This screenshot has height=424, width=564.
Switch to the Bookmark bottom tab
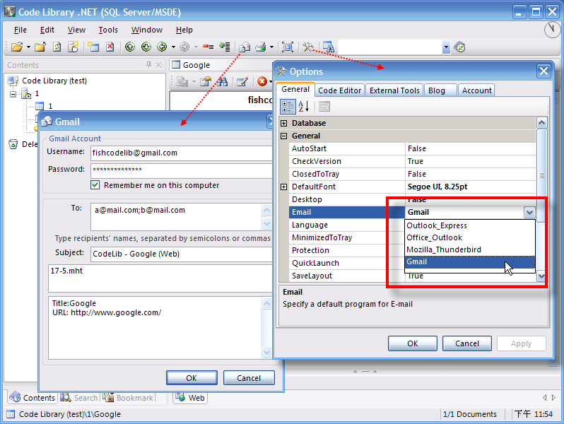coord(129,398)
